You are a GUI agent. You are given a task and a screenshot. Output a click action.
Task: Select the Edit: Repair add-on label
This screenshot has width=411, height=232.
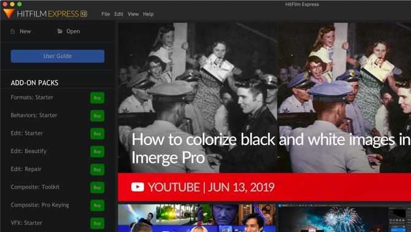tap(26, 169)
